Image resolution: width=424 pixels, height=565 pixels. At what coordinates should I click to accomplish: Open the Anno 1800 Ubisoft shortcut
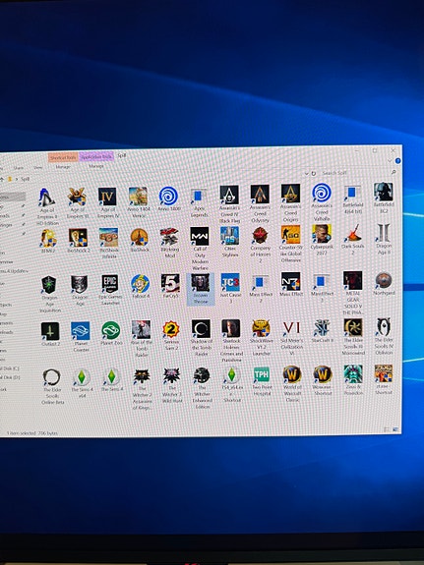pos(168,196)
